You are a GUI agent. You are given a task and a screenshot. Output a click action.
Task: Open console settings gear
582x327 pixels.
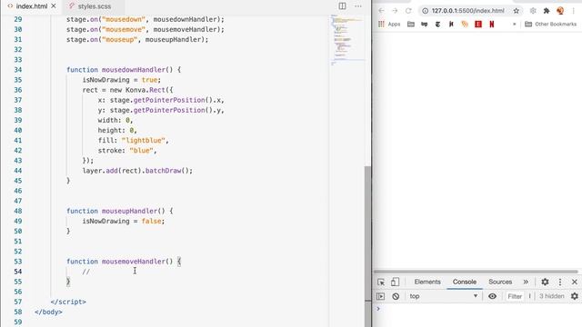pyautogui.click(x=575, y=296)
